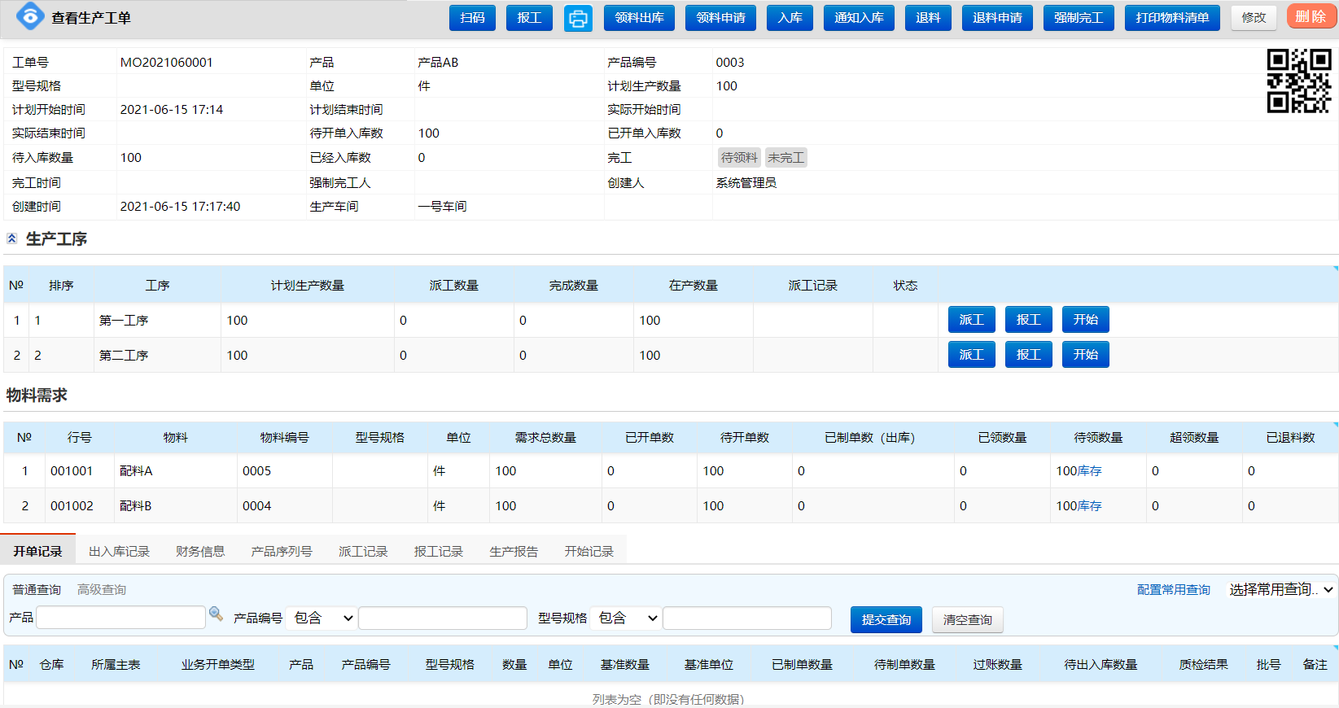Report work for 第一工序 via 报工
The height and width of the screenshot is (708, 1339).
pyautogui.click(x=1029, y=320)
